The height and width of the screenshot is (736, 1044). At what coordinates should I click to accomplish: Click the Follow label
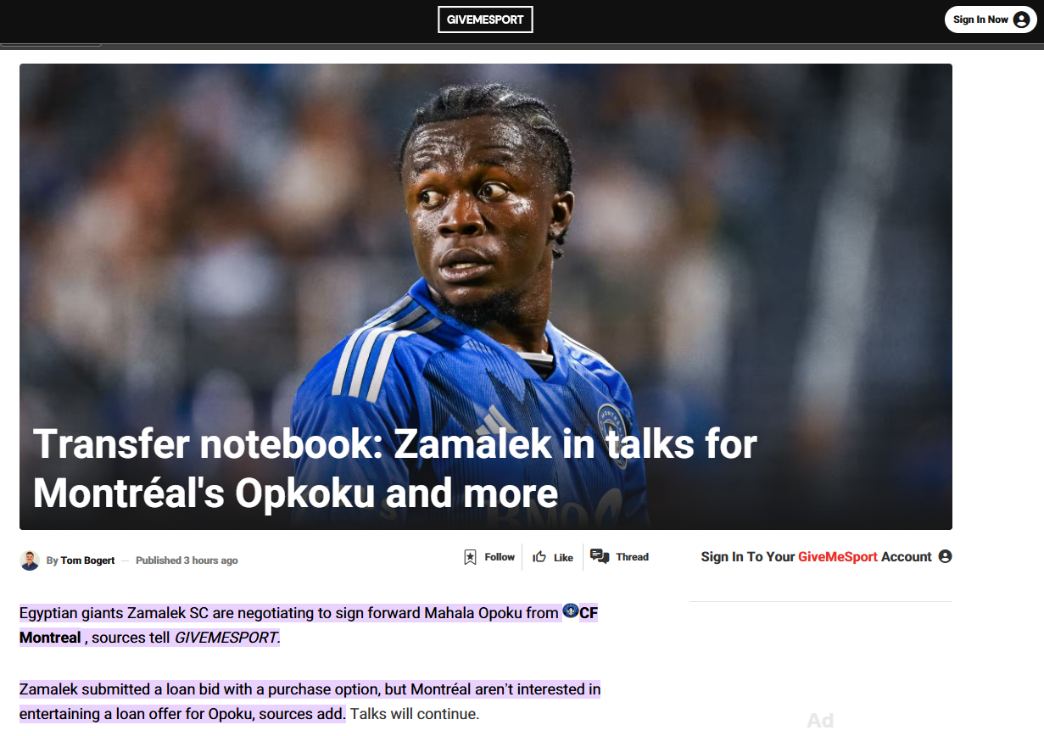[x=500, y=557]
